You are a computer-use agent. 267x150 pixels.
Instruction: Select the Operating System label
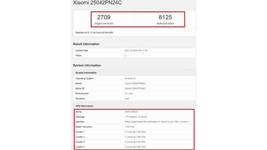(x=84, y=78)
